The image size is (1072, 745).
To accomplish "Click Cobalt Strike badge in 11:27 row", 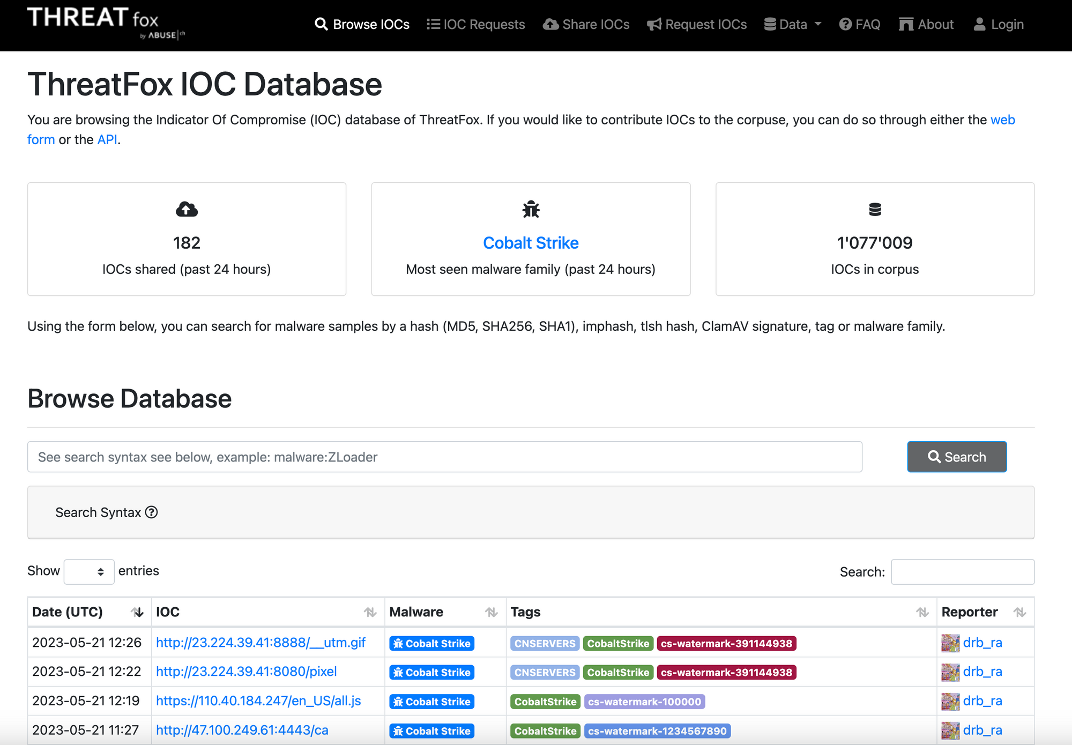I will point(431,731).
